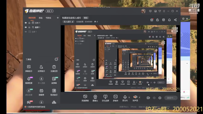
Task: Toggle visibility of the 文本 1 layer
Action: 26,23
